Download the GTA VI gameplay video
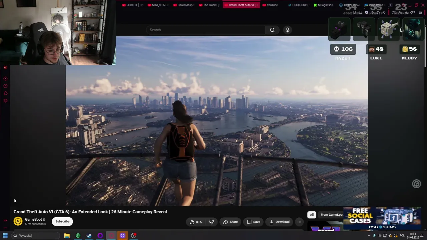 coord(280,222)
